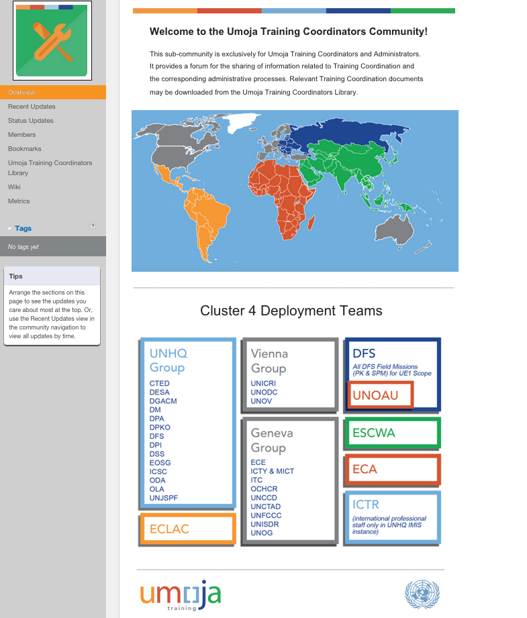
Task: Click the world regions map image
Action: tap(295, 191)
